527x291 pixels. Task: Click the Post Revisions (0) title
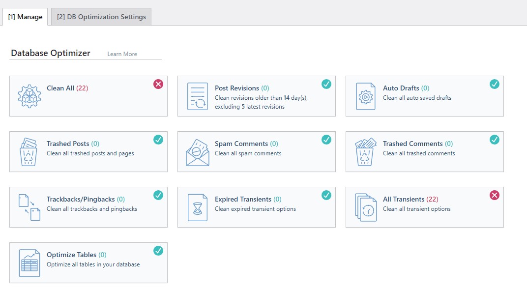(242, 88)
